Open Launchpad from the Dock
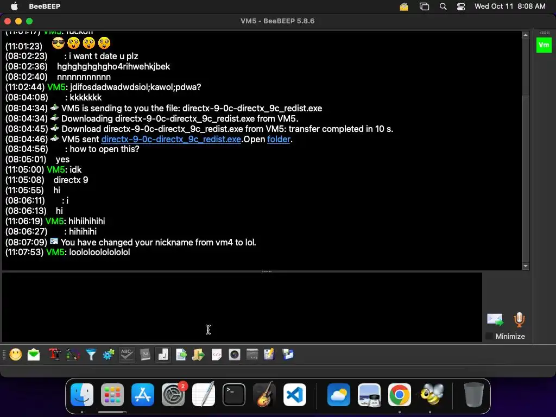 pyautogui.click(x=112, y=395)
